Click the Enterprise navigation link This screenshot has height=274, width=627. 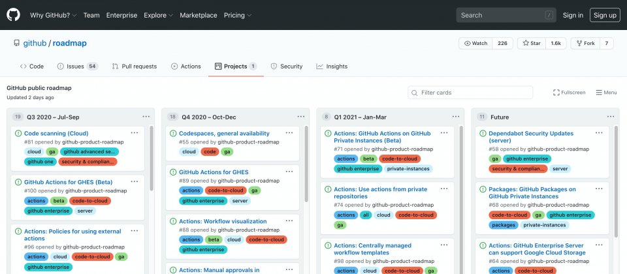[x=121, y=15]
